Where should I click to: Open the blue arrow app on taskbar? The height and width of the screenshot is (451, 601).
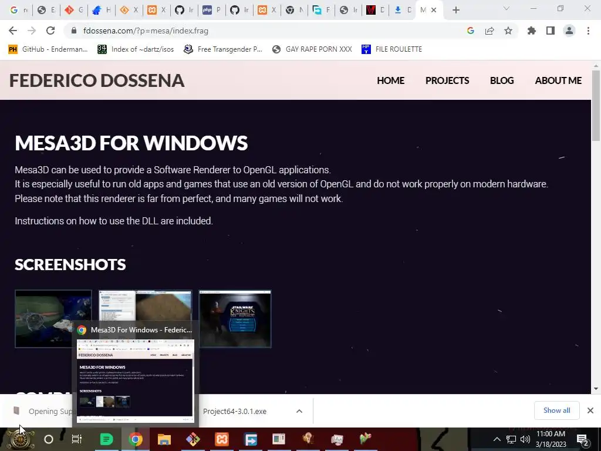(251, 439)
